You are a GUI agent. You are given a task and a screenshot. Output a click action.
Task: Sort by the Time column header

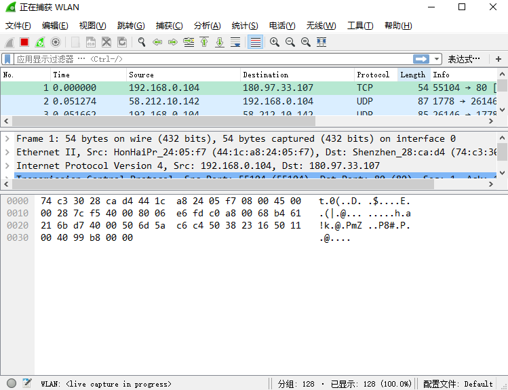tap(88, 75)
